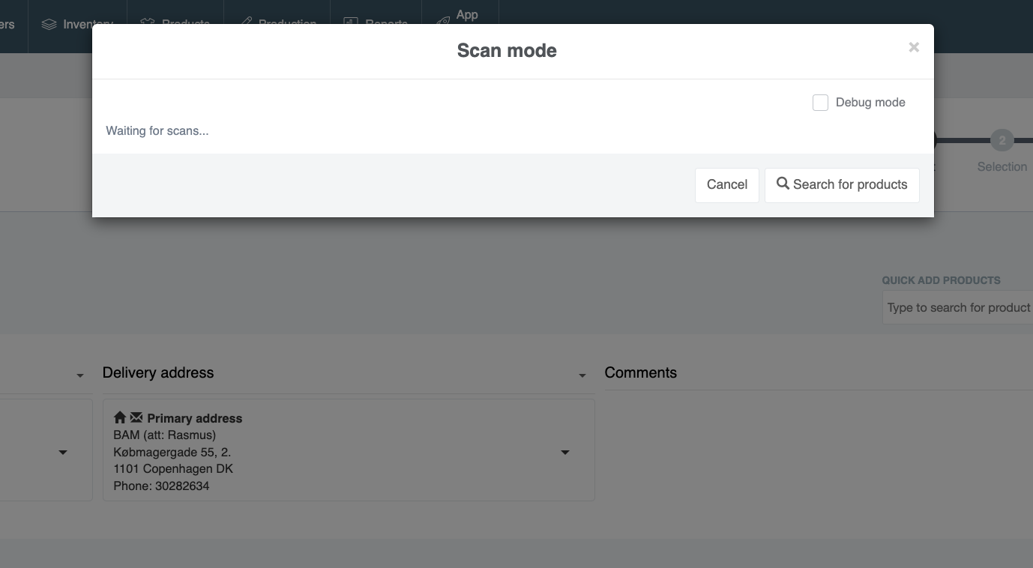Enable the Debug mode checkbox
This screenshot has height=568, width=1033.
tap(820, 103)
